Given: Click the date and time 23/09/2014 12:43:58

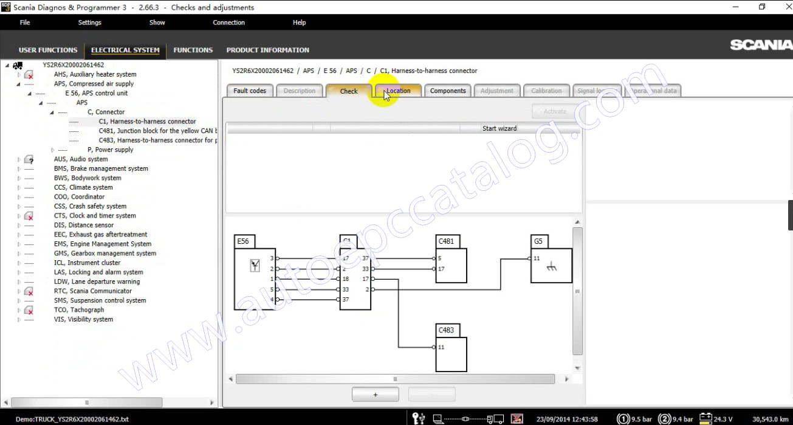Looking at the screenshot, I should [x=568, y=419].
